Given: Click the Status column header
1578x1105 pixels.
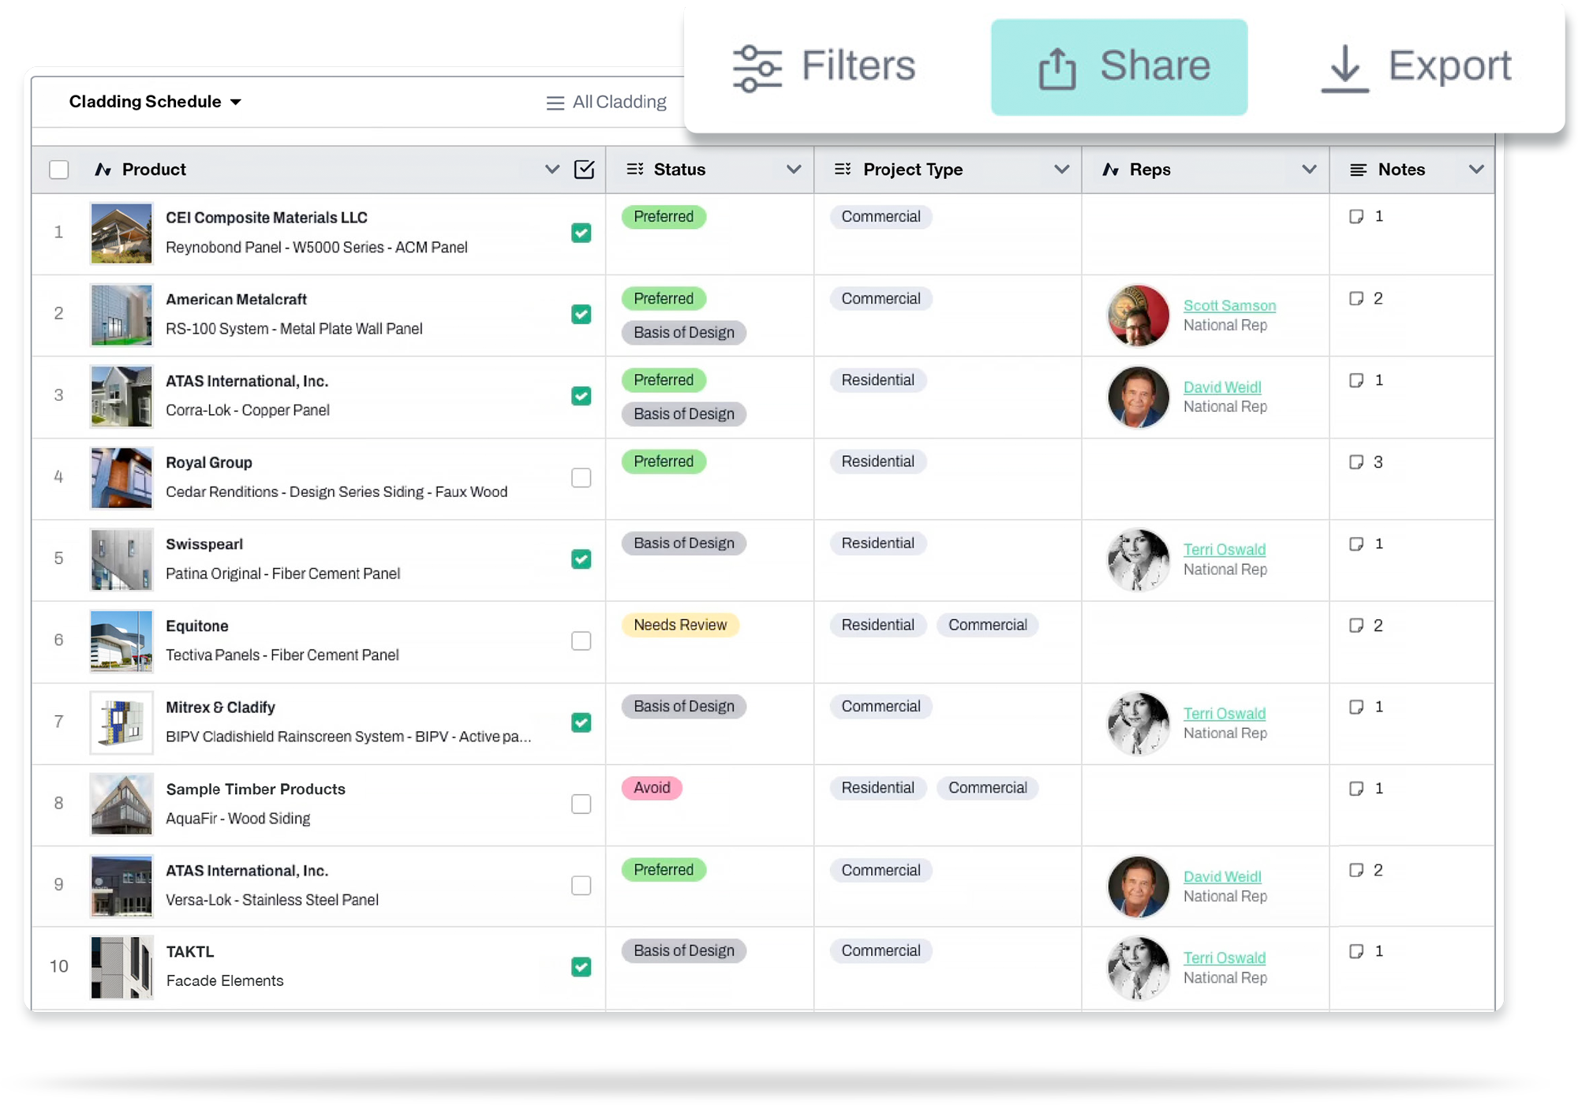Looking at the screenshot, I should 679,170.
